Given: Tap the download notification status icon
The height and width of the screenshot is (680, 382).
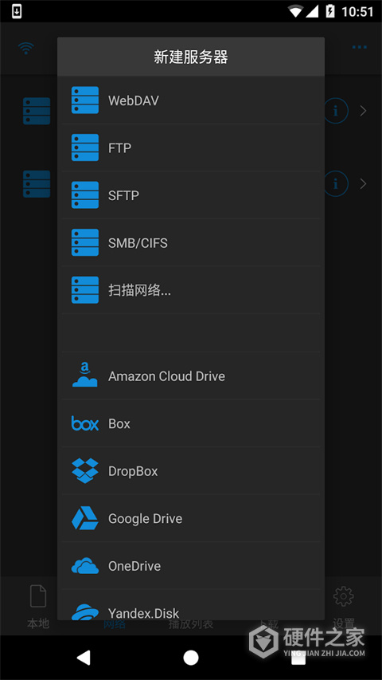Looking at the screenshot, I should point(17,11).
